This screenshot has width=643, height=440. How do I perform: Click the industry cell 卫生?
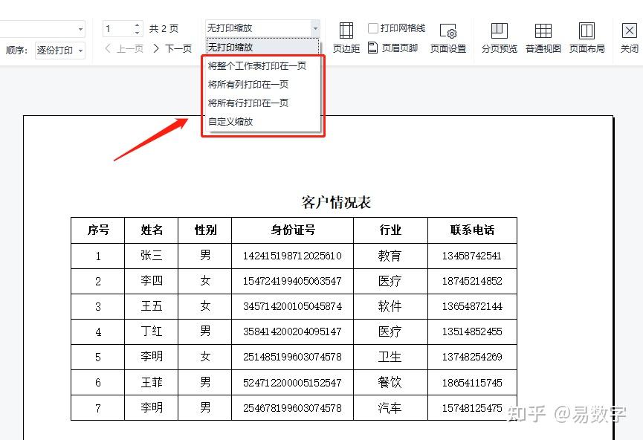tap(390, 357)
